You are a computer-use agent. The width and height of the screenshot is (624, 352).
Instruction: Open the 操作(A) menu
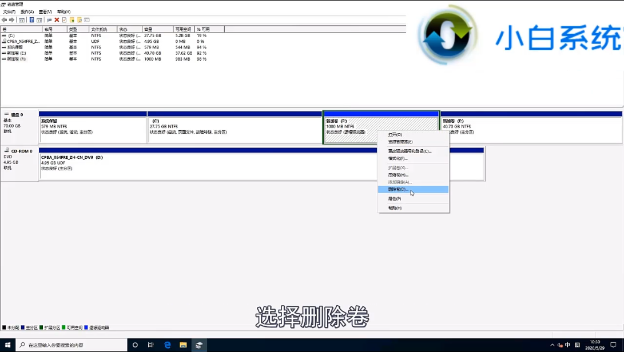(x=27, y=11)
